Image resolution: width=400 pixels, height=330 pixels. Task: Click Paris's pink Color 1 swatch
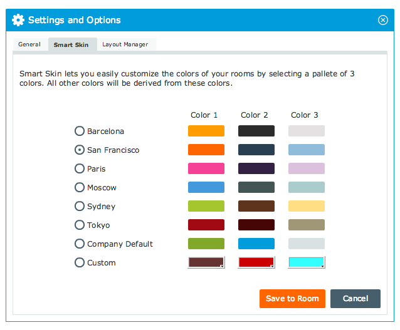coord(206,168)
